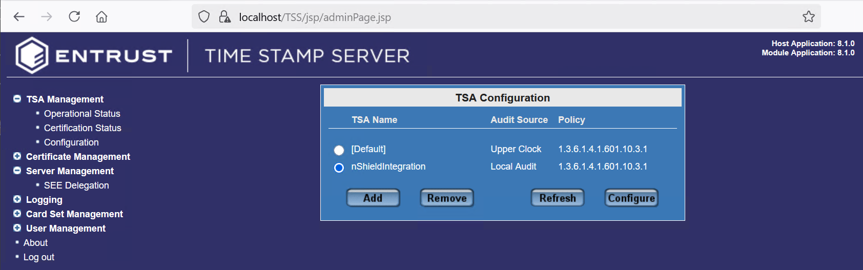Click the Remove button
This screenshot has height=270, width=863.
tap(447, 198)
